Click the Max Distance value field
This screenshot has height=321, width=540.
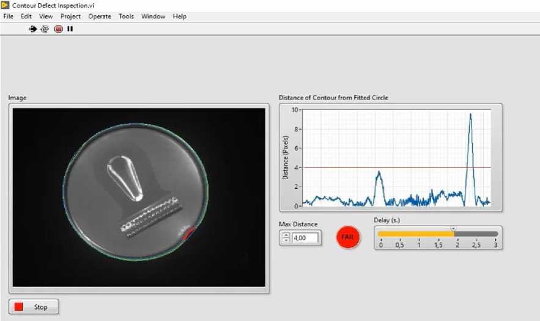coord(305,238)
